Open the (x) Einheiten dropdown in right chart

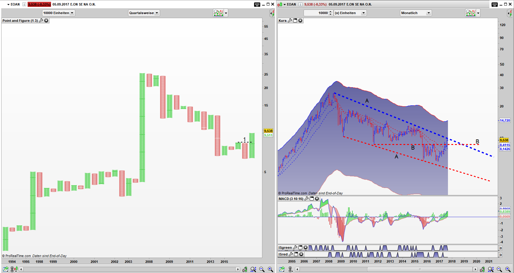tap(350, 13)
